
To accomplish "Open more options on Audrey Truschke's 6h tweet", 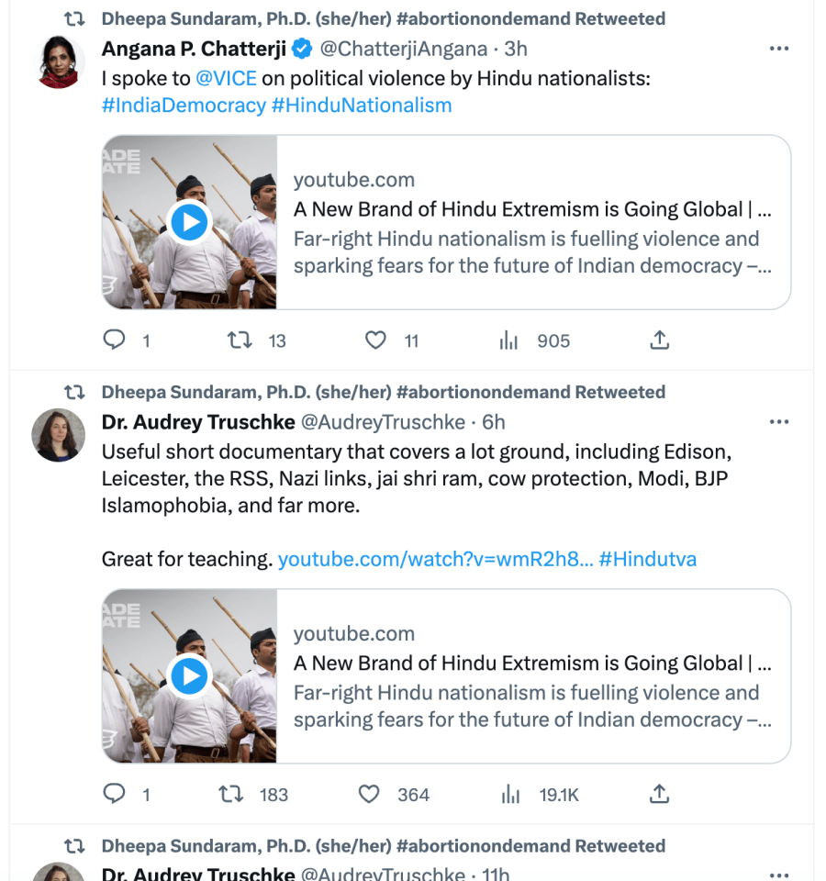I will click(x=779, y=422).
